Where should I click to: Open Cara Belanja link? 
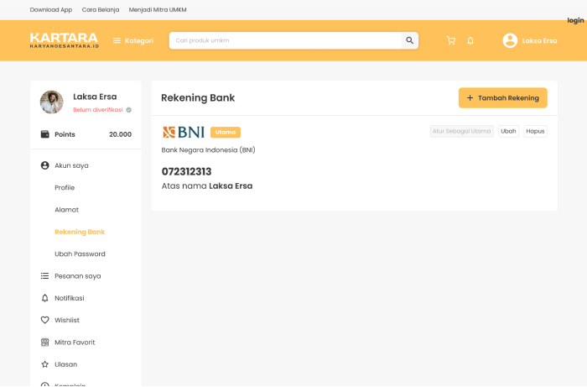101,10
